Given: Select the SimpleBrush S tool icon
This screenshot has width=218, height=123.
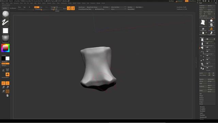Looking at the screenshot, I should [211, 29].
